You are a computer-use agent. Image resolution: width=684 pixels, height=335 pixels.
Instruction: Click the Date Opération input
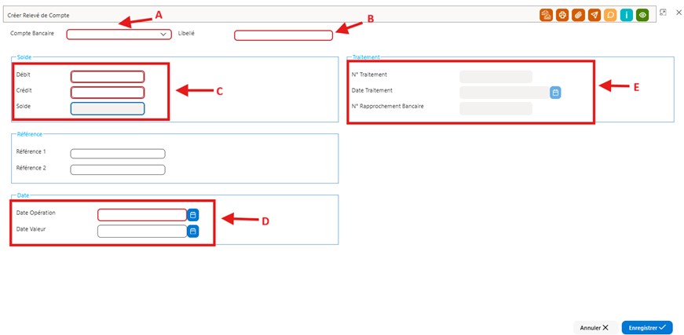[142, 215]
